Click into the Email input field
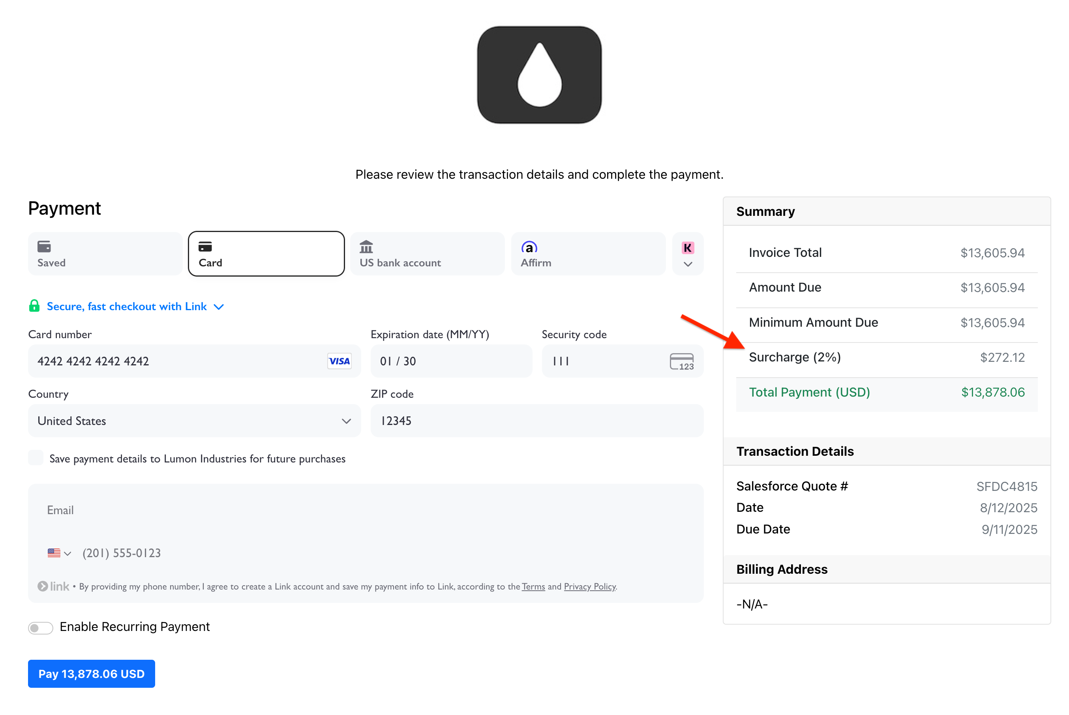The height and width of the screenshot is (715, 1069). (365, 510)
